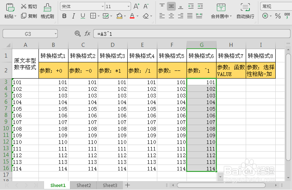Go to last sheet navigation arrow
The image size is (292, 190).
tap(36, 185)
